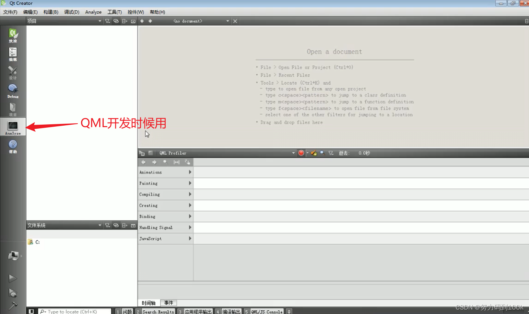Open the QML Profiler dropdown arrow

(x=293, y=153)
